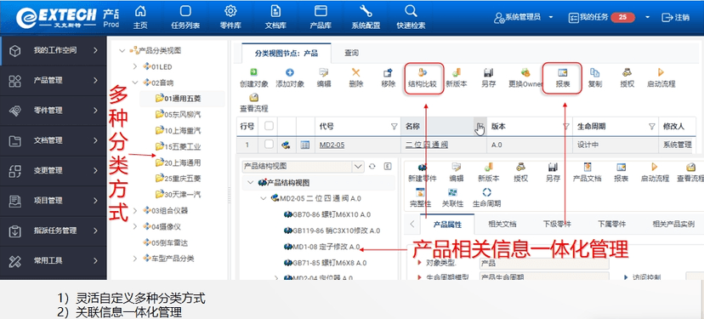
Task: Open 我的任务 with 25 badge
Action: coord(602,17)
